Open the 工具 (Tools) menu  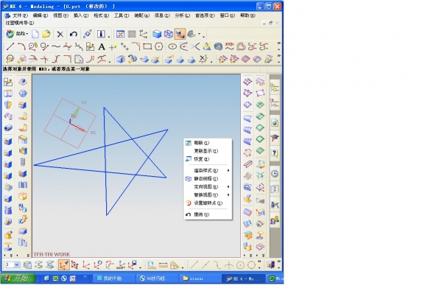pos(122,15)
